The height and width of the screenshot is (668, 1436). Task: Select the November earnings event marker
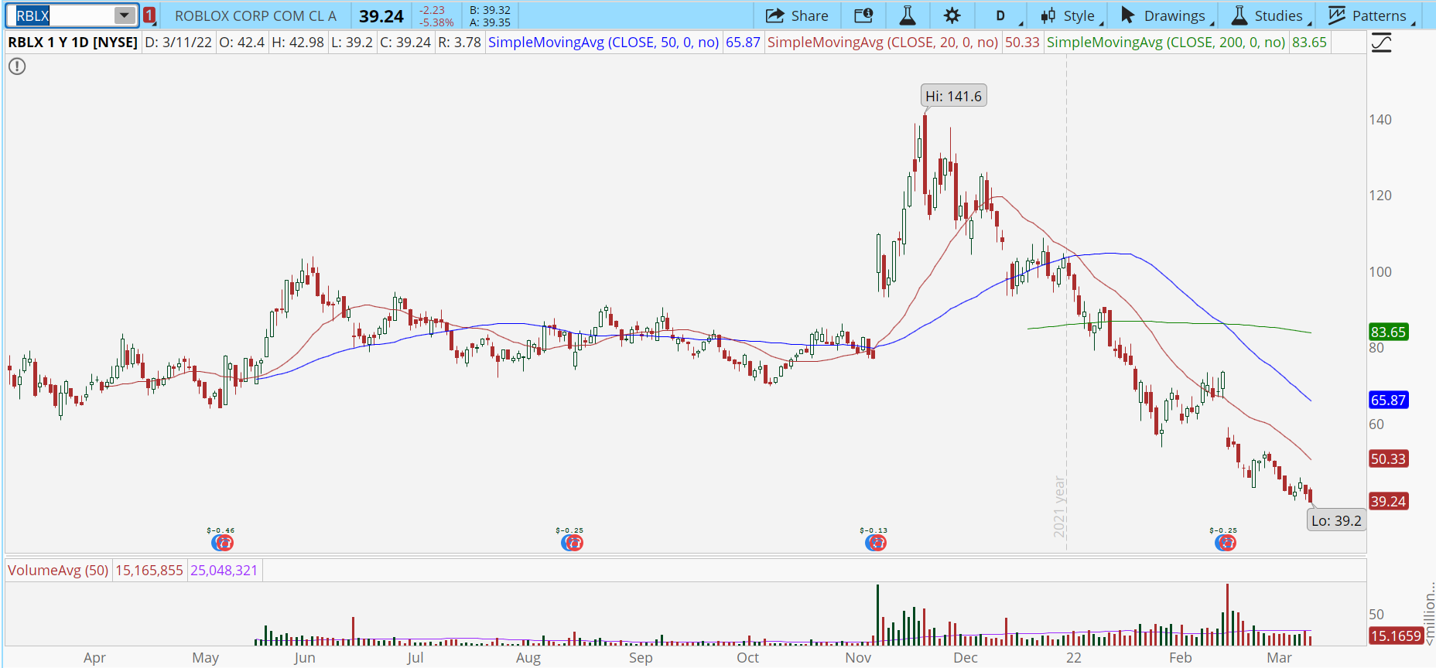pyautogui.click(x=876, y=543)
